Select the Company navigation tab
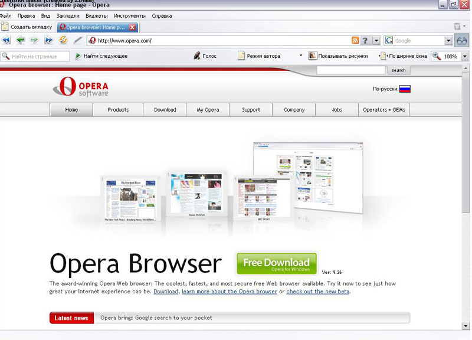 (294, 110)
